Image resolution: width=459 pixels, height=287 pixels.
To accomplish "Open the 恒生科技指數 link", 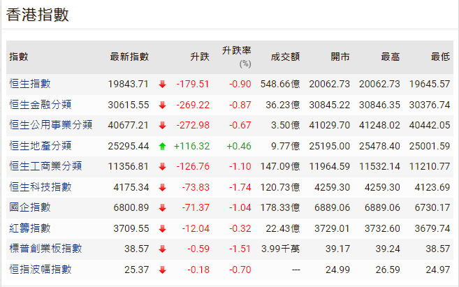I will pyautogui.click(x=41, y=187).
